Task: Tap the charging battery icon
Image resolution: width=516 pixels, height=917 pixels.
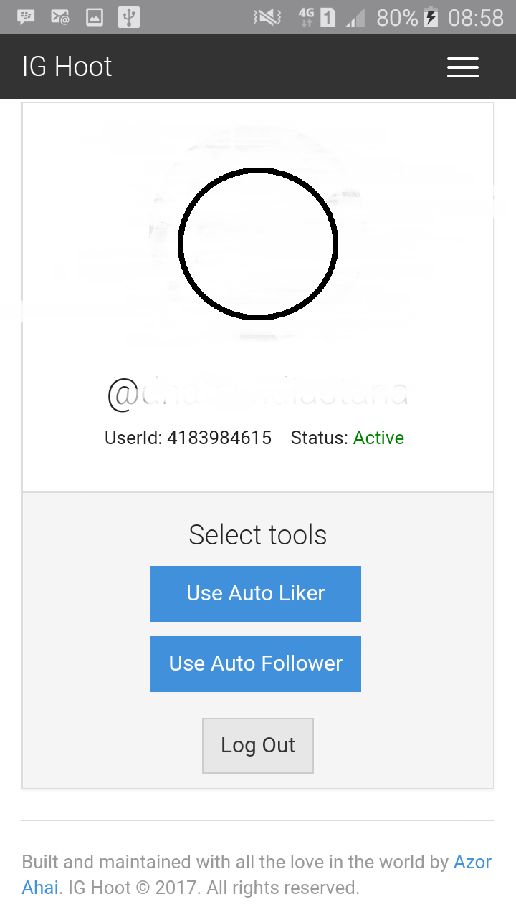Action: (431, 17)
